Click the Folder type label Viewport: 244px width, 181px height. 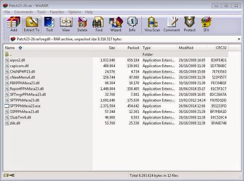(x=148, y=55)
